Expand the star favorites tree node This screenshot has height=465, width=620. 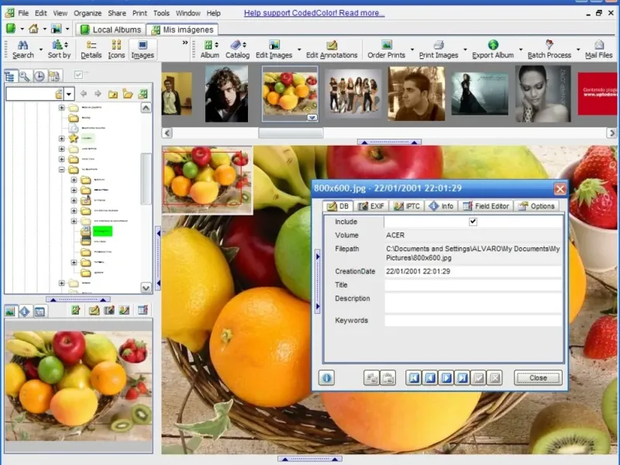pos(62,139)
